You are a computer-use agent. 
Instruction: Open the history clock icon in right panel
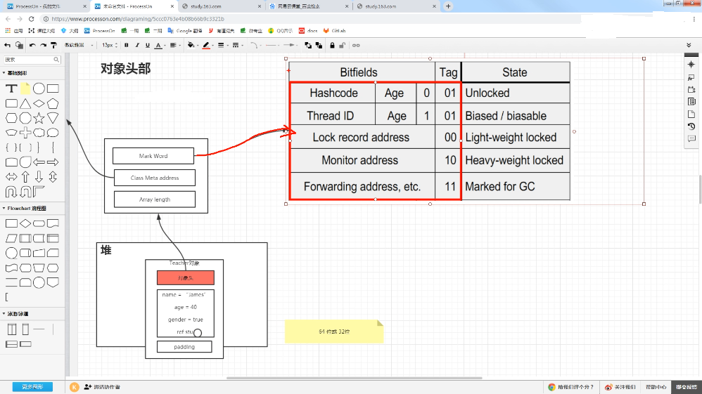[x=691, y=126]
